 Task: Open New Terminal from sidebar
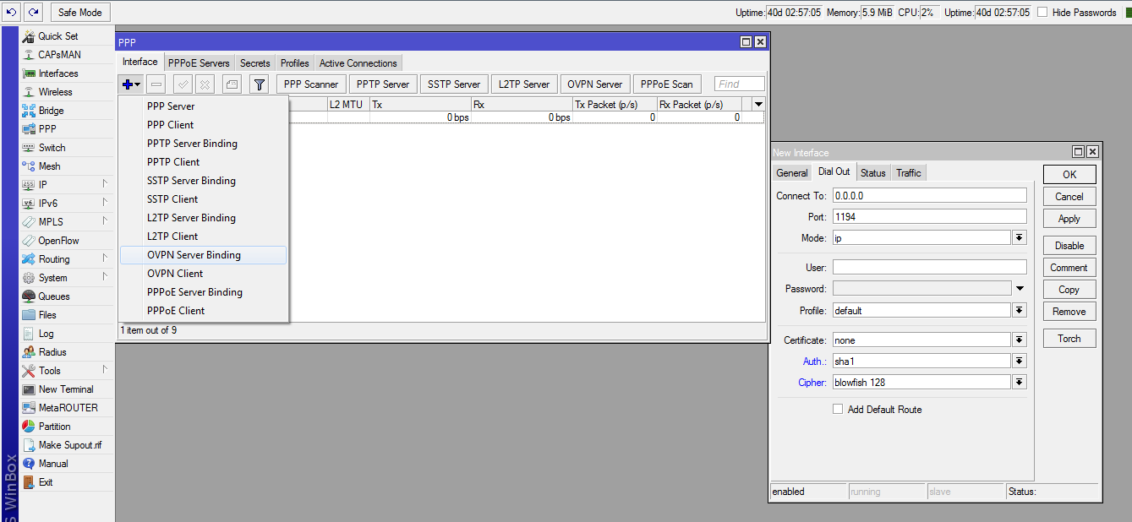66,389
